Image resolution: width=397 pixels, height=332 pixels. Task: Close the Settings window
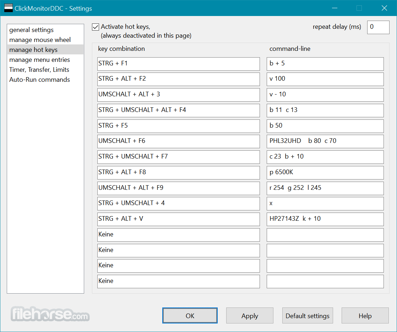[384, 8]
